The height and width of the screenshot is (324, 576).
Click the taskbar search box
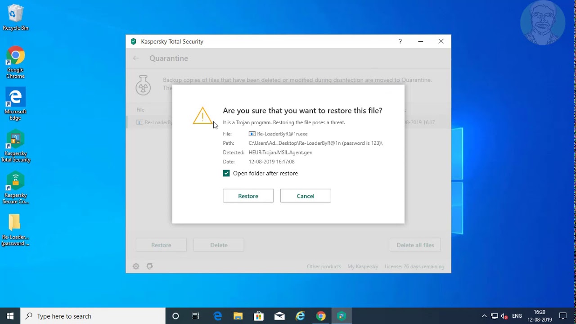click(93, 316)
